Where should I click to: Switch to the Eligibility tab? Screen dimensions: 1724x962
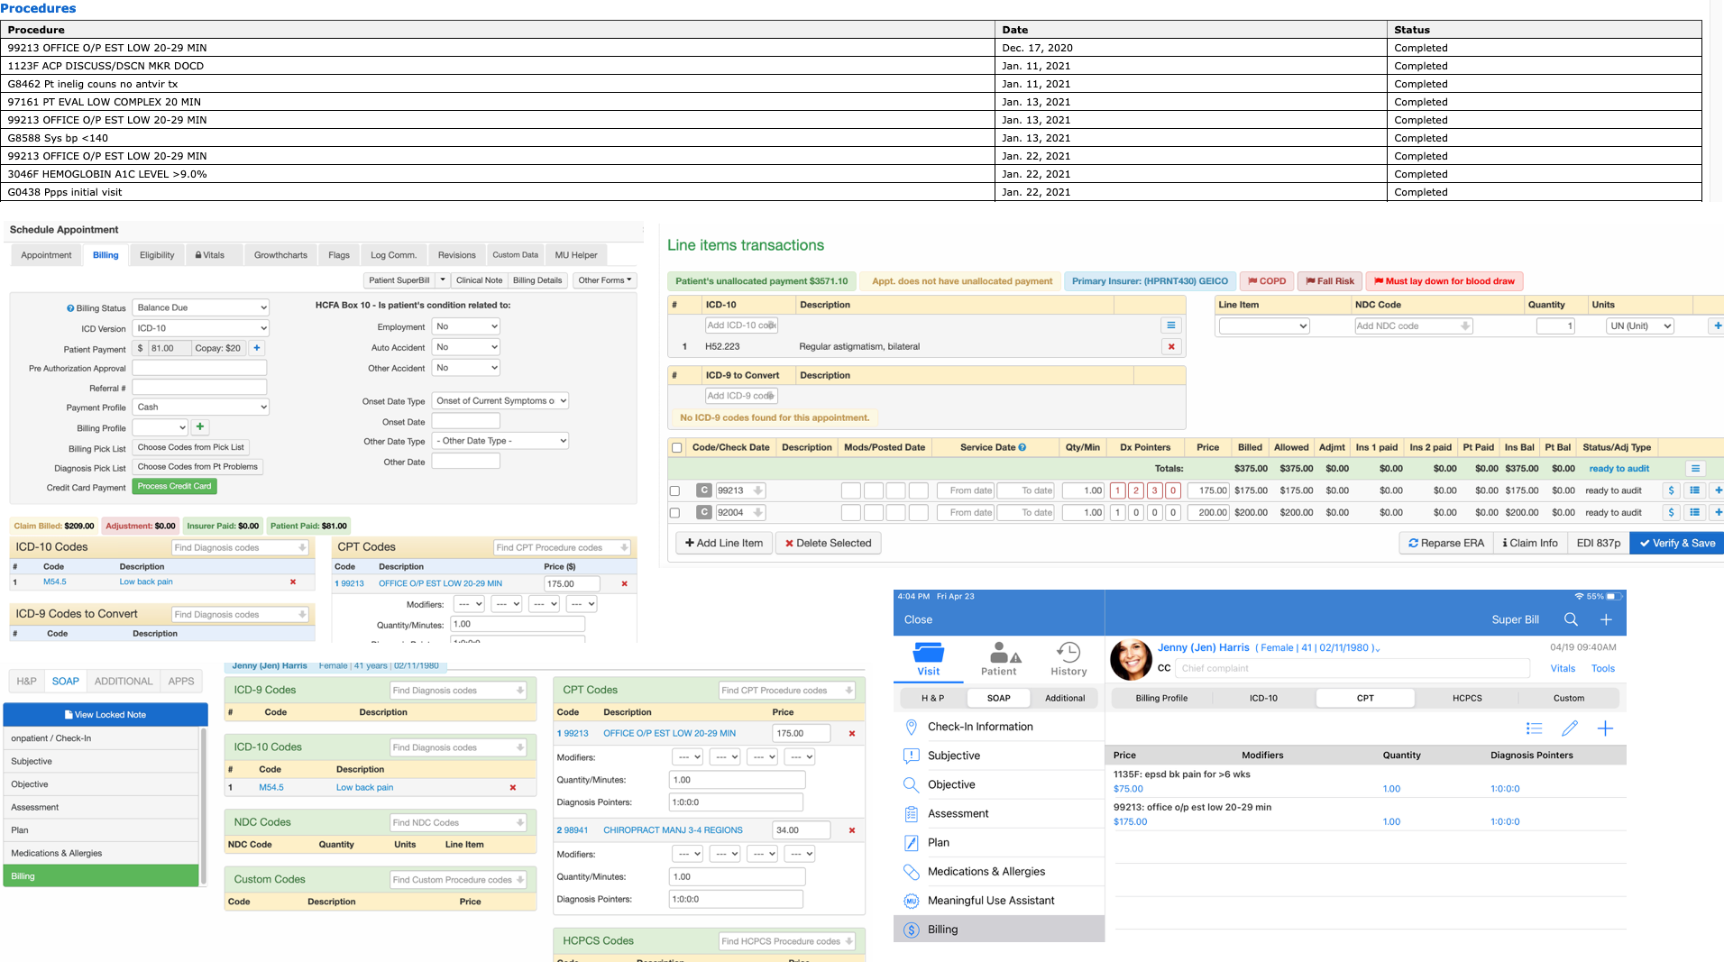(x=157, y=255)
